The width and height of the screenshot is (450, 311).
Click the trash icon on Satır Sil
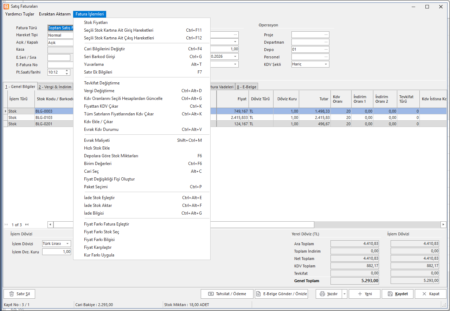pyautogui.click(x=12, y=294)
